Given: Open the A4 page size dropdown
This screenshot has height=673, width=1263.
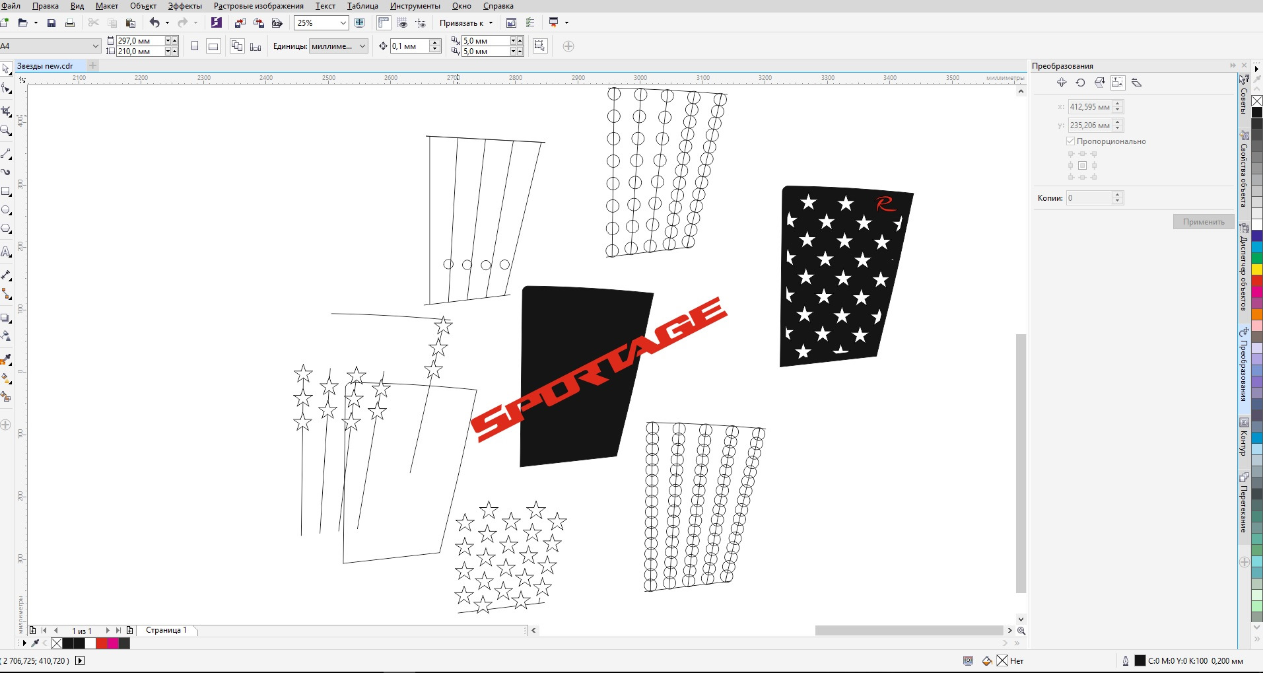Looking at the screenshot, I should click(96, 46).
